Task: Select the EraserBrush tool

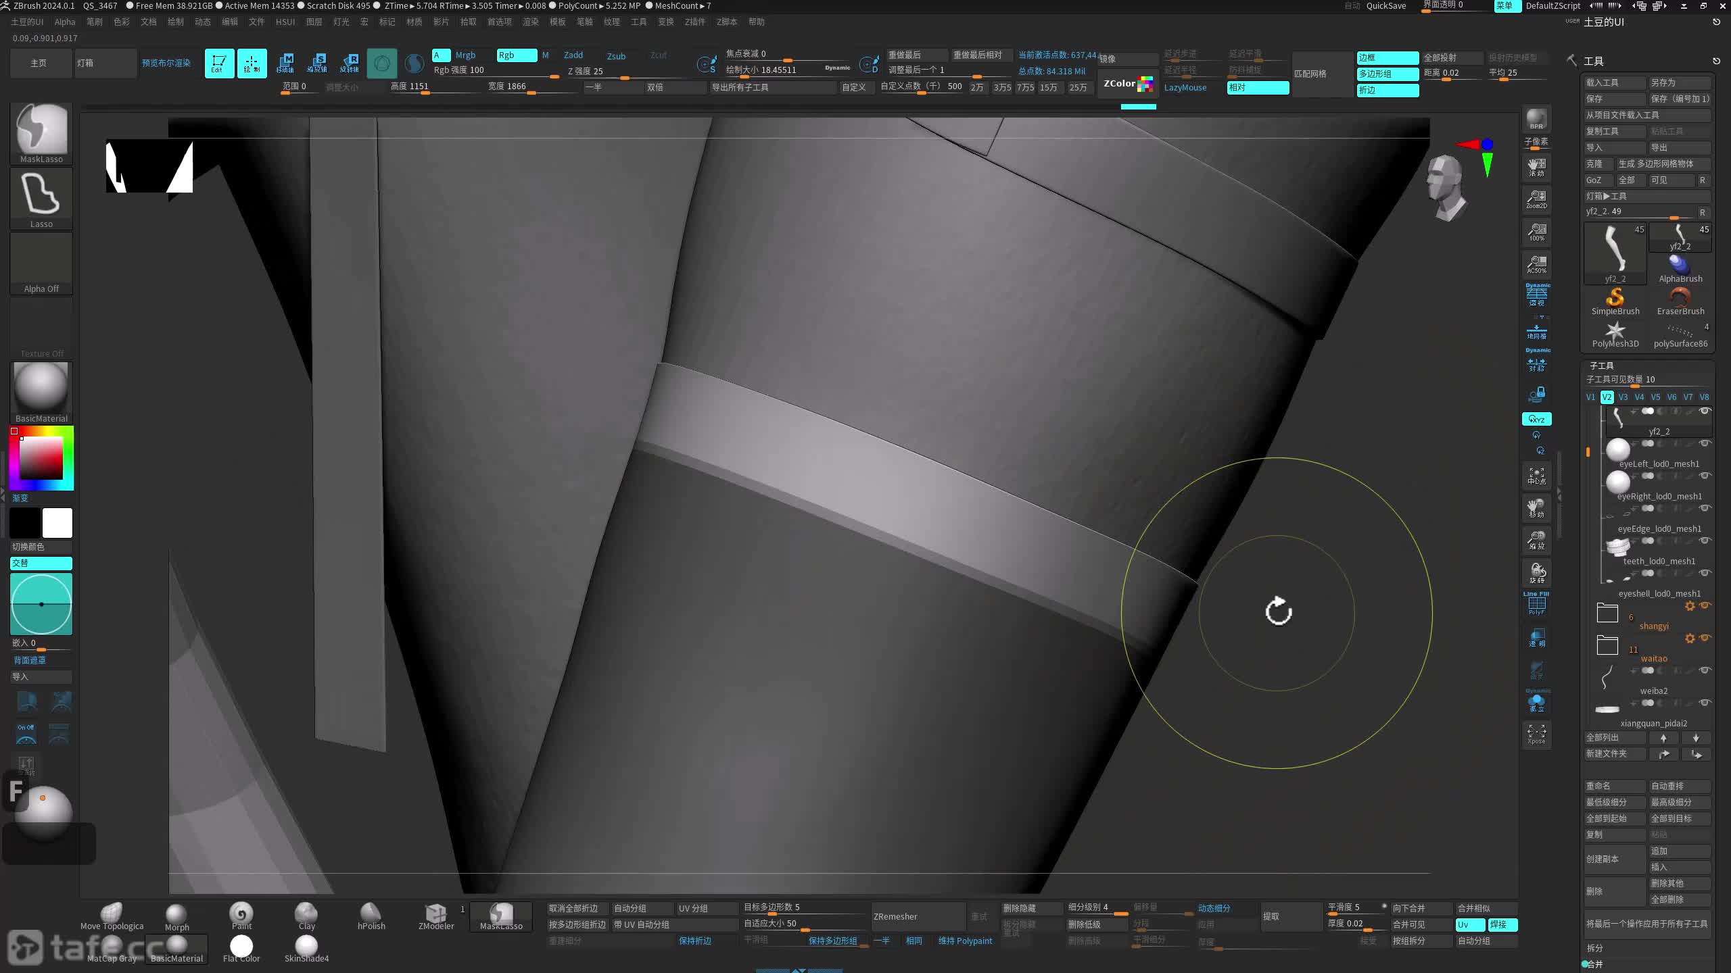Action: click(x=1680, y=301)
